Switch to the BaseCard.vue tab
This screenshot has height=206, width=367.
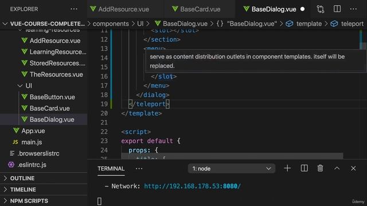pyautogui.click(x=200, y=9)
